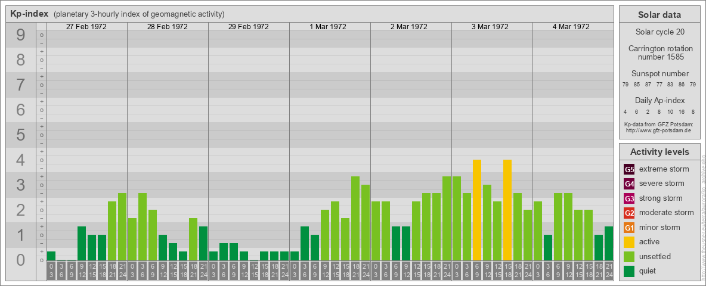Click the 1 Mar 18–21h green bar
The width and height of the screenshot is (706, 286).
[355, 218]
